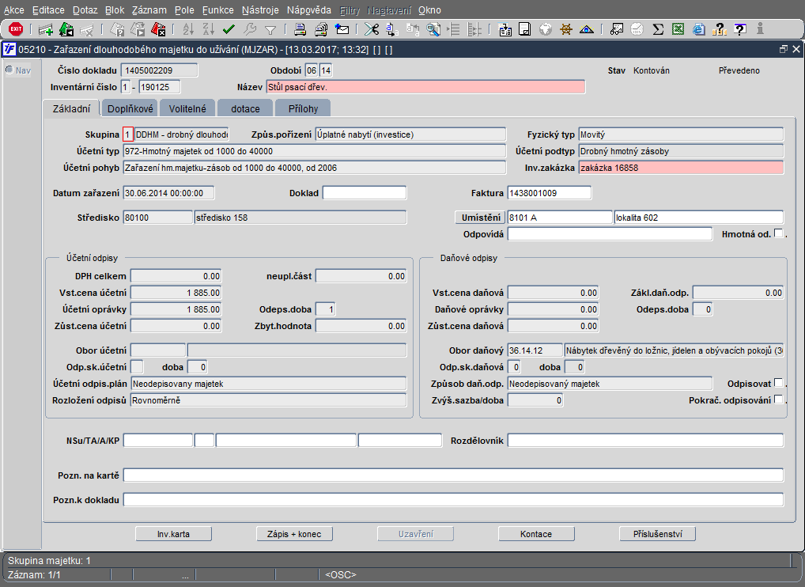Toggle the Hmotná od. checkbox
The width and height of the screenshot is (805, 587).
(x=779, y=233)
